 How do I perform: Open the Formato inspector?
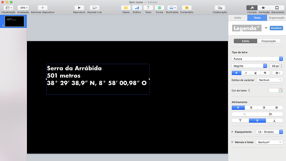(x=252, y=8)
